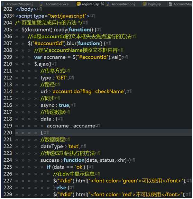Image resolution: width=193 pixels, height=199 pixels.
Task: Click the red font '不可以使用' html line
Action: coord(119,195)
